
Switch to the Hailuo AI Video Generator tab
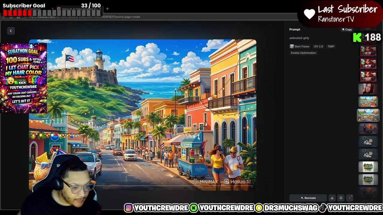(79, 9)
